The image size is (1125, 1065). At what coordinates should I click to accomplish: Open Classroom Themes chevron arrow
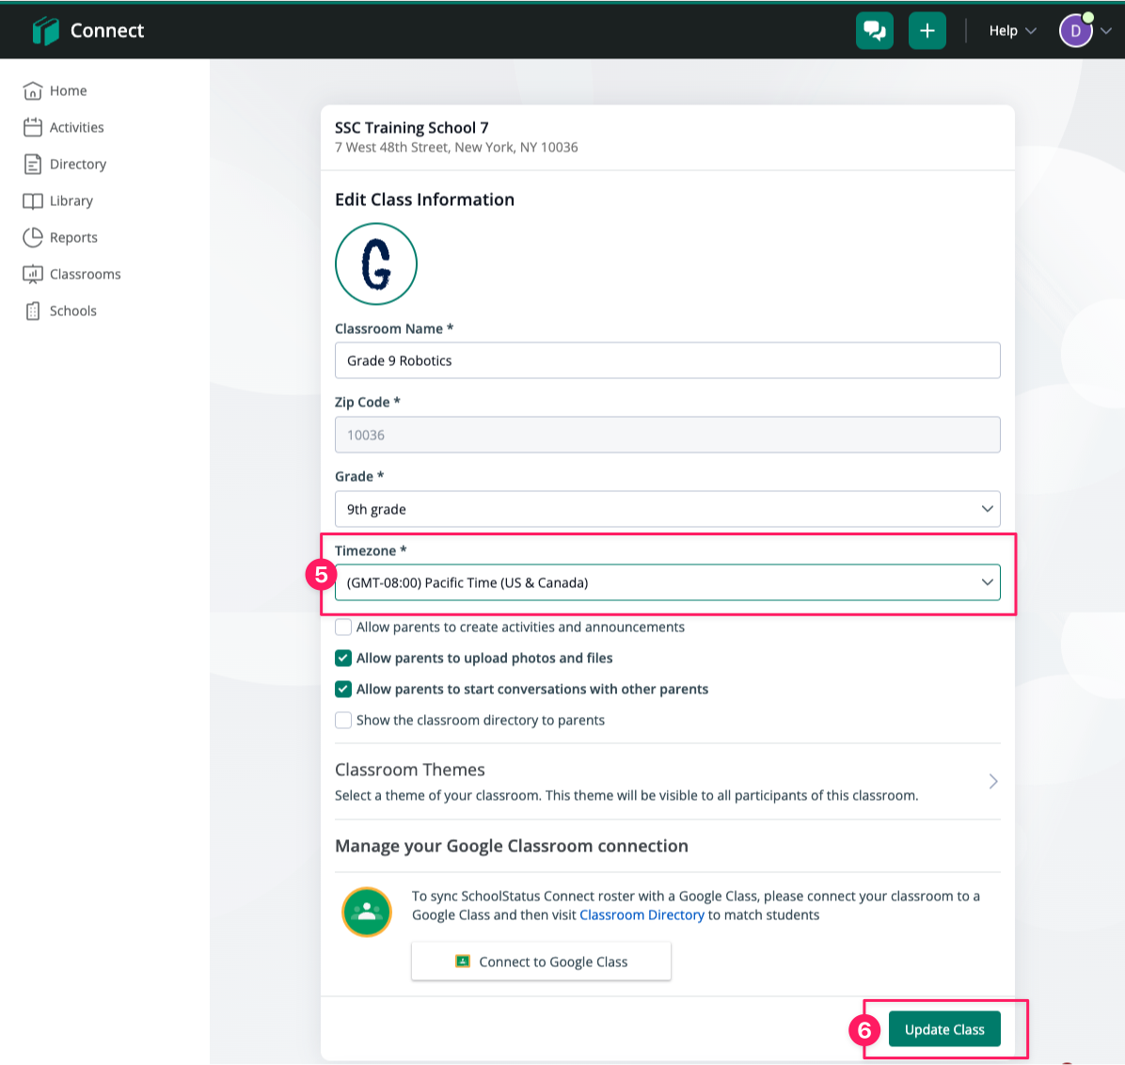(993, 781)
